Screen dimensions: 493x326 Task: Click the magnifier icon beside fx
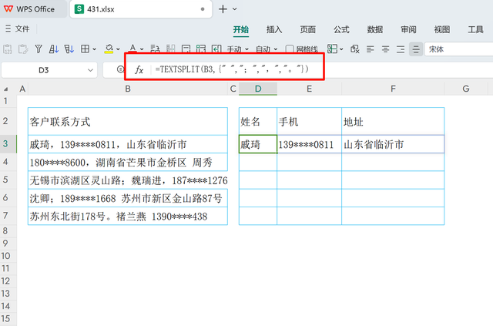click(120, 69)
